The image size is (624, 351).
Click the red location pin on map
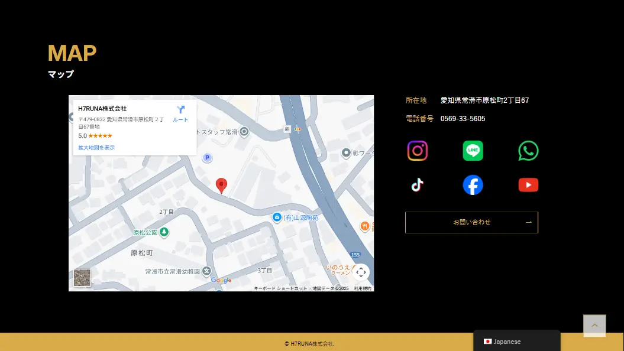pyautogui.click(x=221, y=185)
